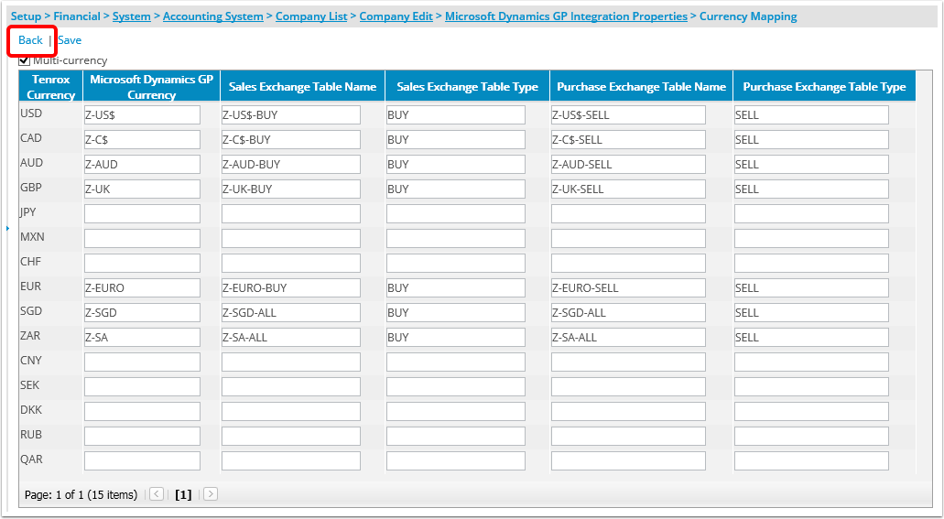The width and height of the screenshot is (944, 519).
Task: Click the USD sales table type field
Action: [456, 115]
